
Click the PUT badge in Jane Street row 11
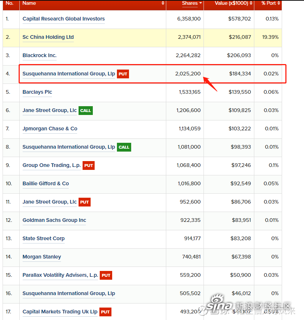(84, 202)
